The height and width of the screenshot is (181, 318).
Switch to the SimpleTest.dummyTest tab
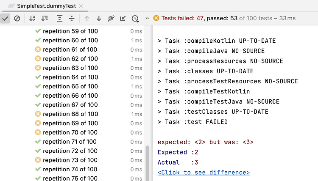(x=46, y=6)
